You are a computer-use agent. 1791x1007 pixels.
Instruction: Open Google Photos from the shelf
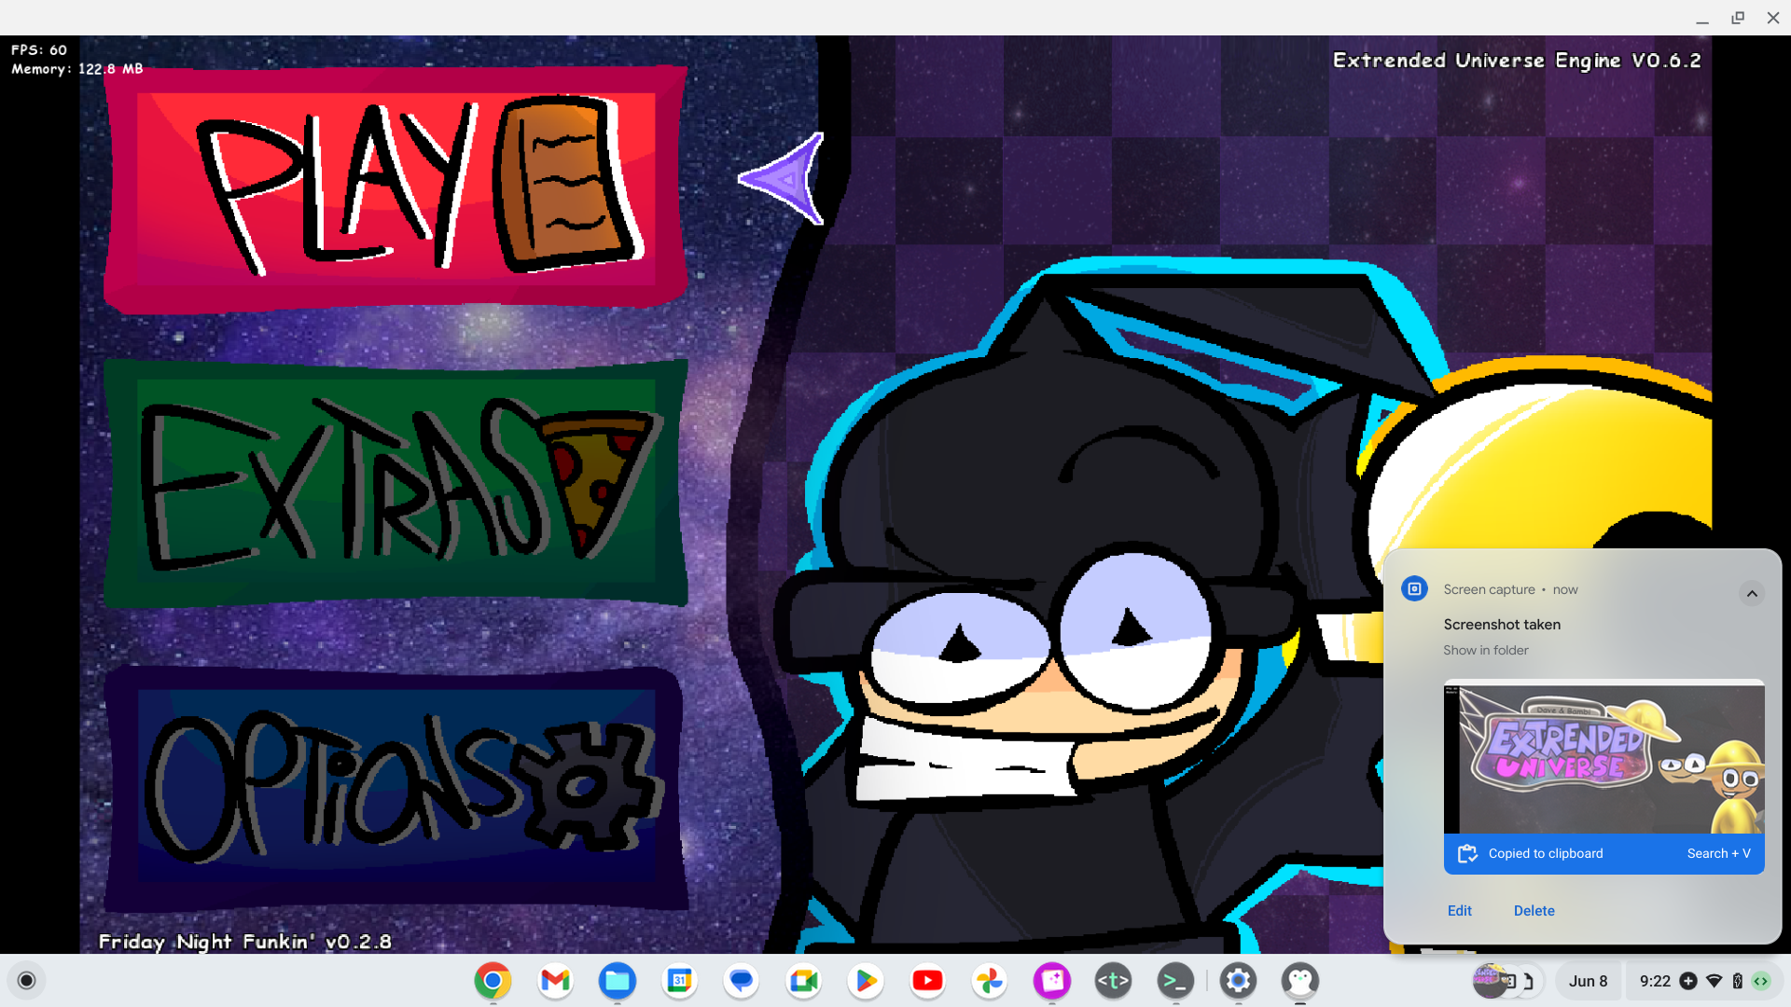(x=990, y=981)
